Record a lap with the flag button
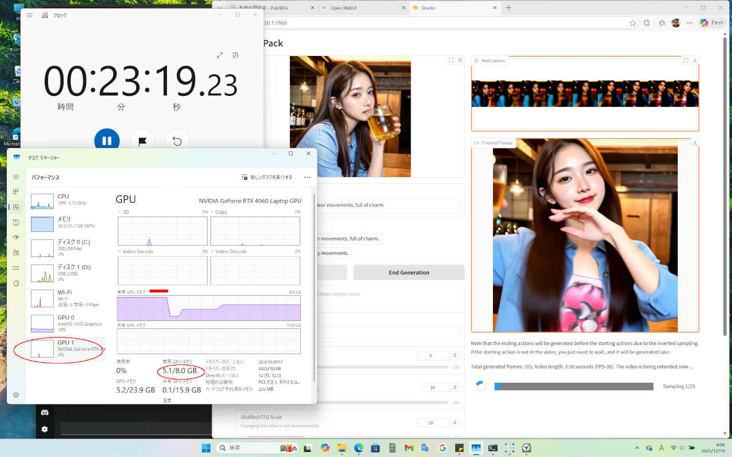The image size is (732, 457). [142, 141]
